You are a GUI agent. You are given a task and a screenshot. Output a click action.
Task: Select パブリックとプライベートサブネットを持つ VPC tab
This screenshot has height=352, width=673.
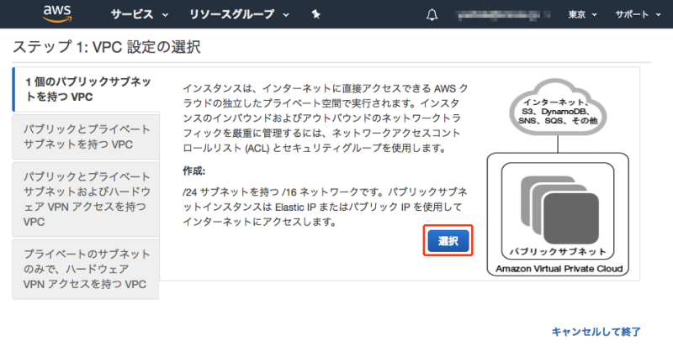(86, 137)
